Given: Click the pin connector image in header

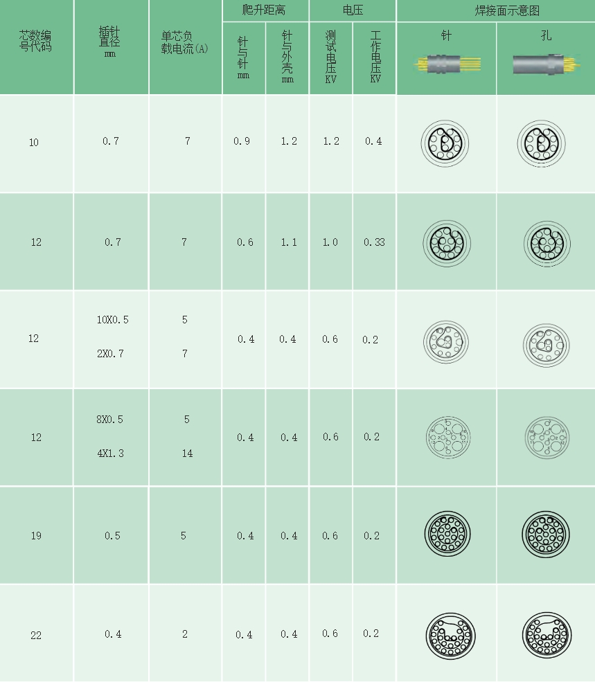Looking at the screenshot, I should pos(447,64).
